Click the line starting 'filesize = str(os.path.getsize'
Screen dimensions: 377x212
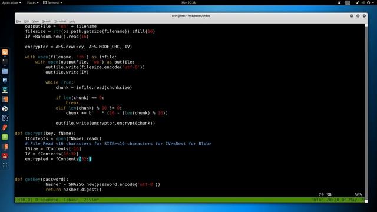(x=90, y=31)
